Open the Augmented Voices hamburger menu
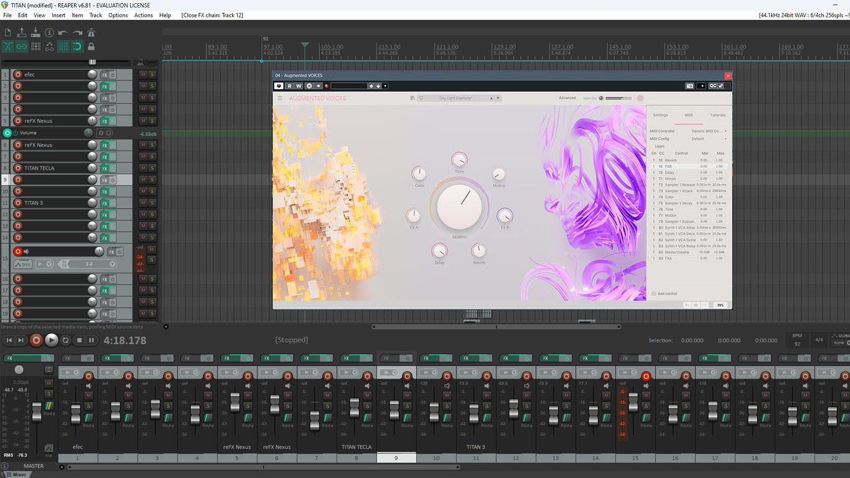Image resolution: width=850 pixels, height=478 pixels. (x=280, y=98)
